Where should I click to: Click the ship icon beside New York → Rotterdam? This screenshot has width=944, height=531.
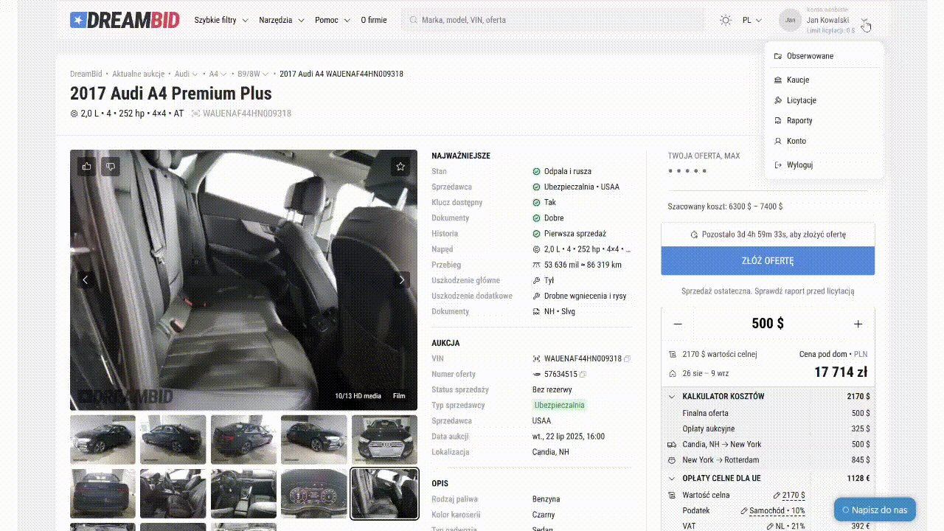click(672, 460)
